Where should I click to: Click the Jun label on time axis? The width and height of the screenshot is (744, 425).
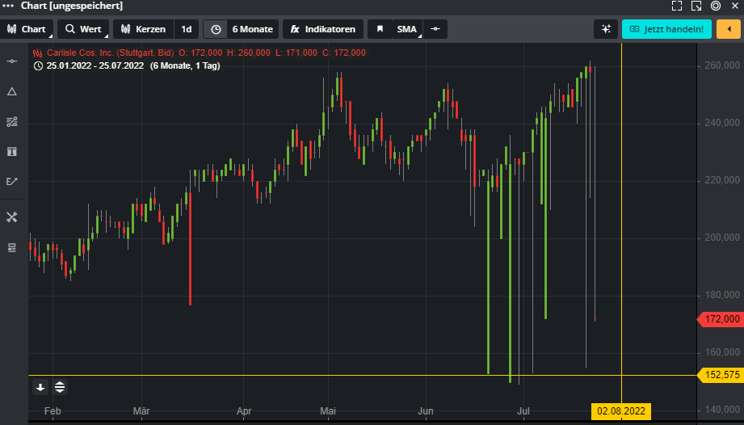click(x=426, y=411)
